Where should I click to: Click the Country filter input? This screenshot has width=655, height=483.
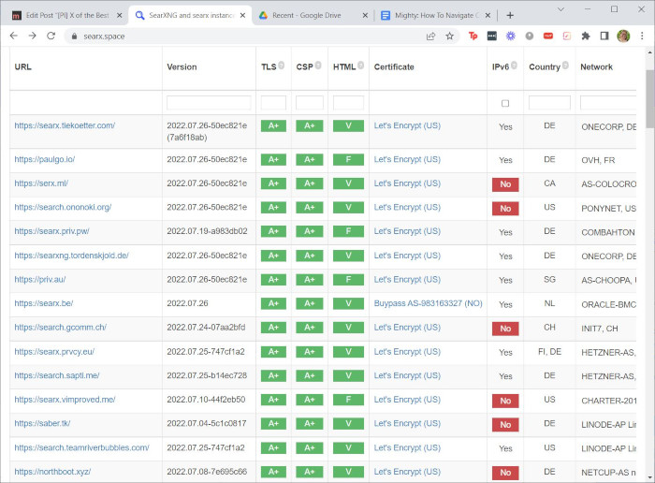[x=549, y=103]
